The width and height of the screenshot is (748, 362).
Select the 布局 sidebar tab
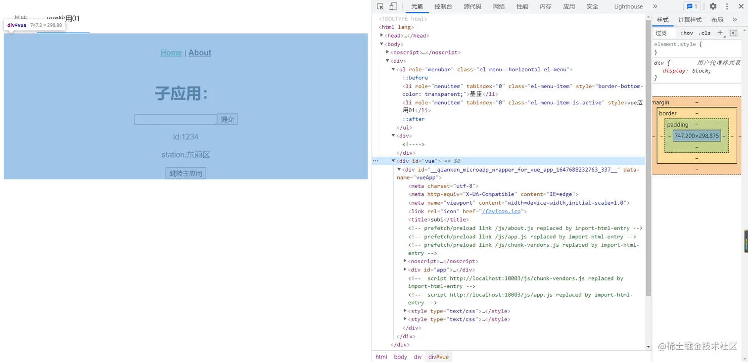tap(717, 20)
